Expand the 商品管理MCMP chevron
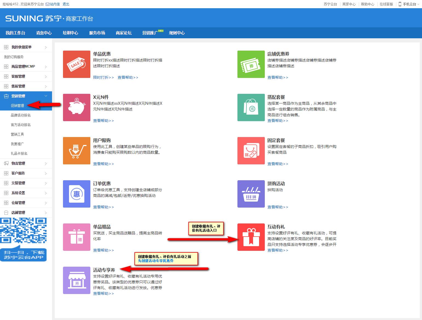Image resolution: width=422 pixels, height=320 pixels. click(x=46, y=67)
